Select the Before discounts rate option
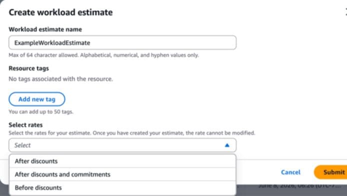The width and height of the screenshot is (347, 196). click(x=122, y=187)
